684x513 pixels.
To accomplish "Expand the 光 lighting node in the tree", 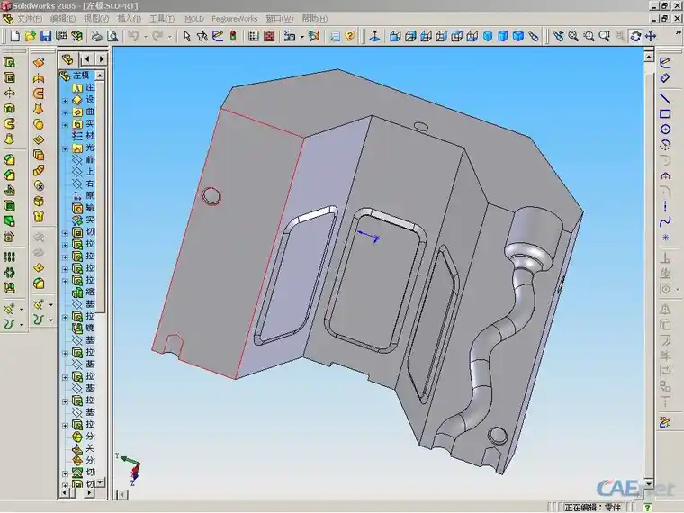I will pos(66,149).
